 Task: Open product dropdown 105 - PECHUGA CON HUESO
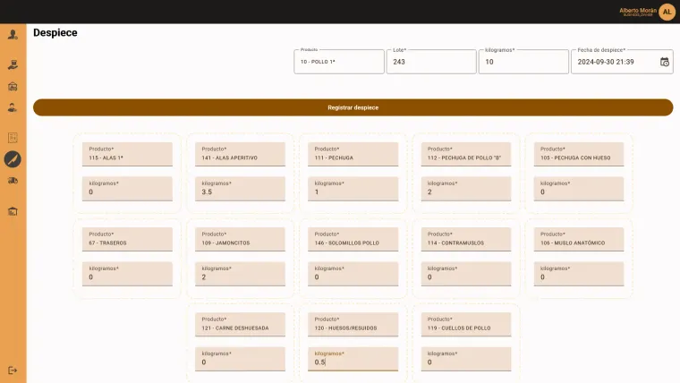pyautogui.click(x=579, y=154)
